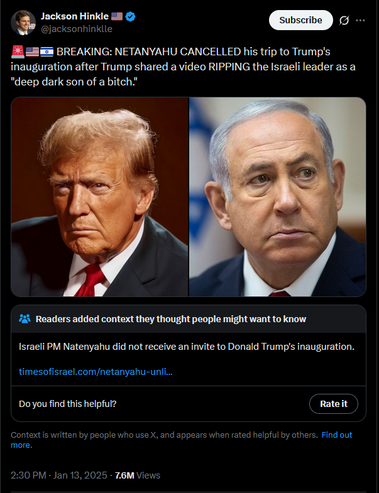Click the red siren emoji in the post
This screenshot has width=379, height=493.
pos(18,51)
